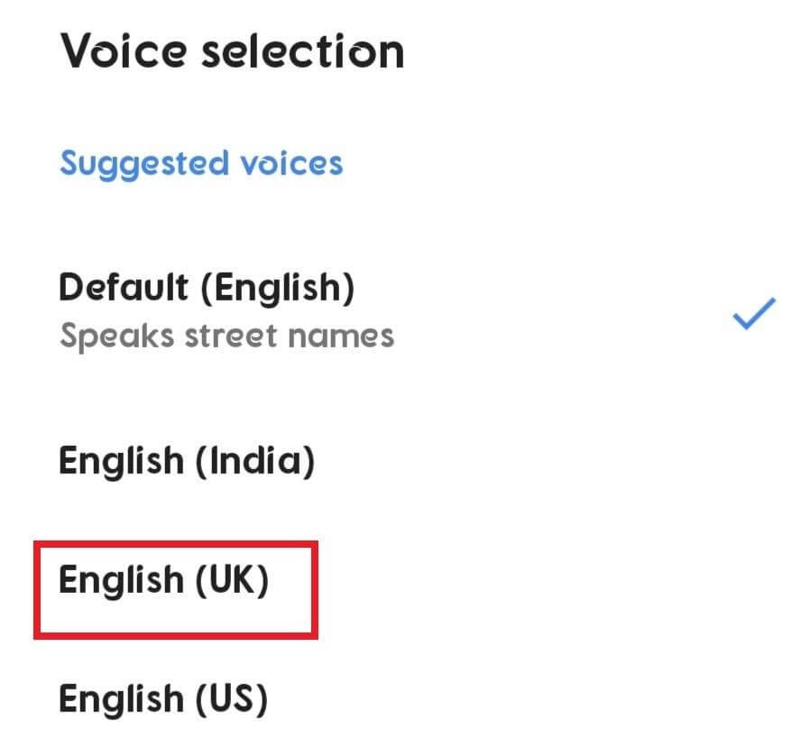The width and height of the screenshot is (792, 739).
Task: Tap English (India) in the voice list
Action: pos(188,460)
